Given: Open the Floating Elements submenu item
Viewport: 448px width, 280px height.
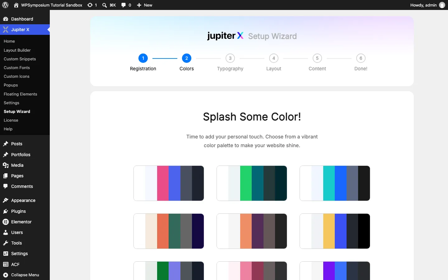Looking at the screenshot, I should pos(21,94).
